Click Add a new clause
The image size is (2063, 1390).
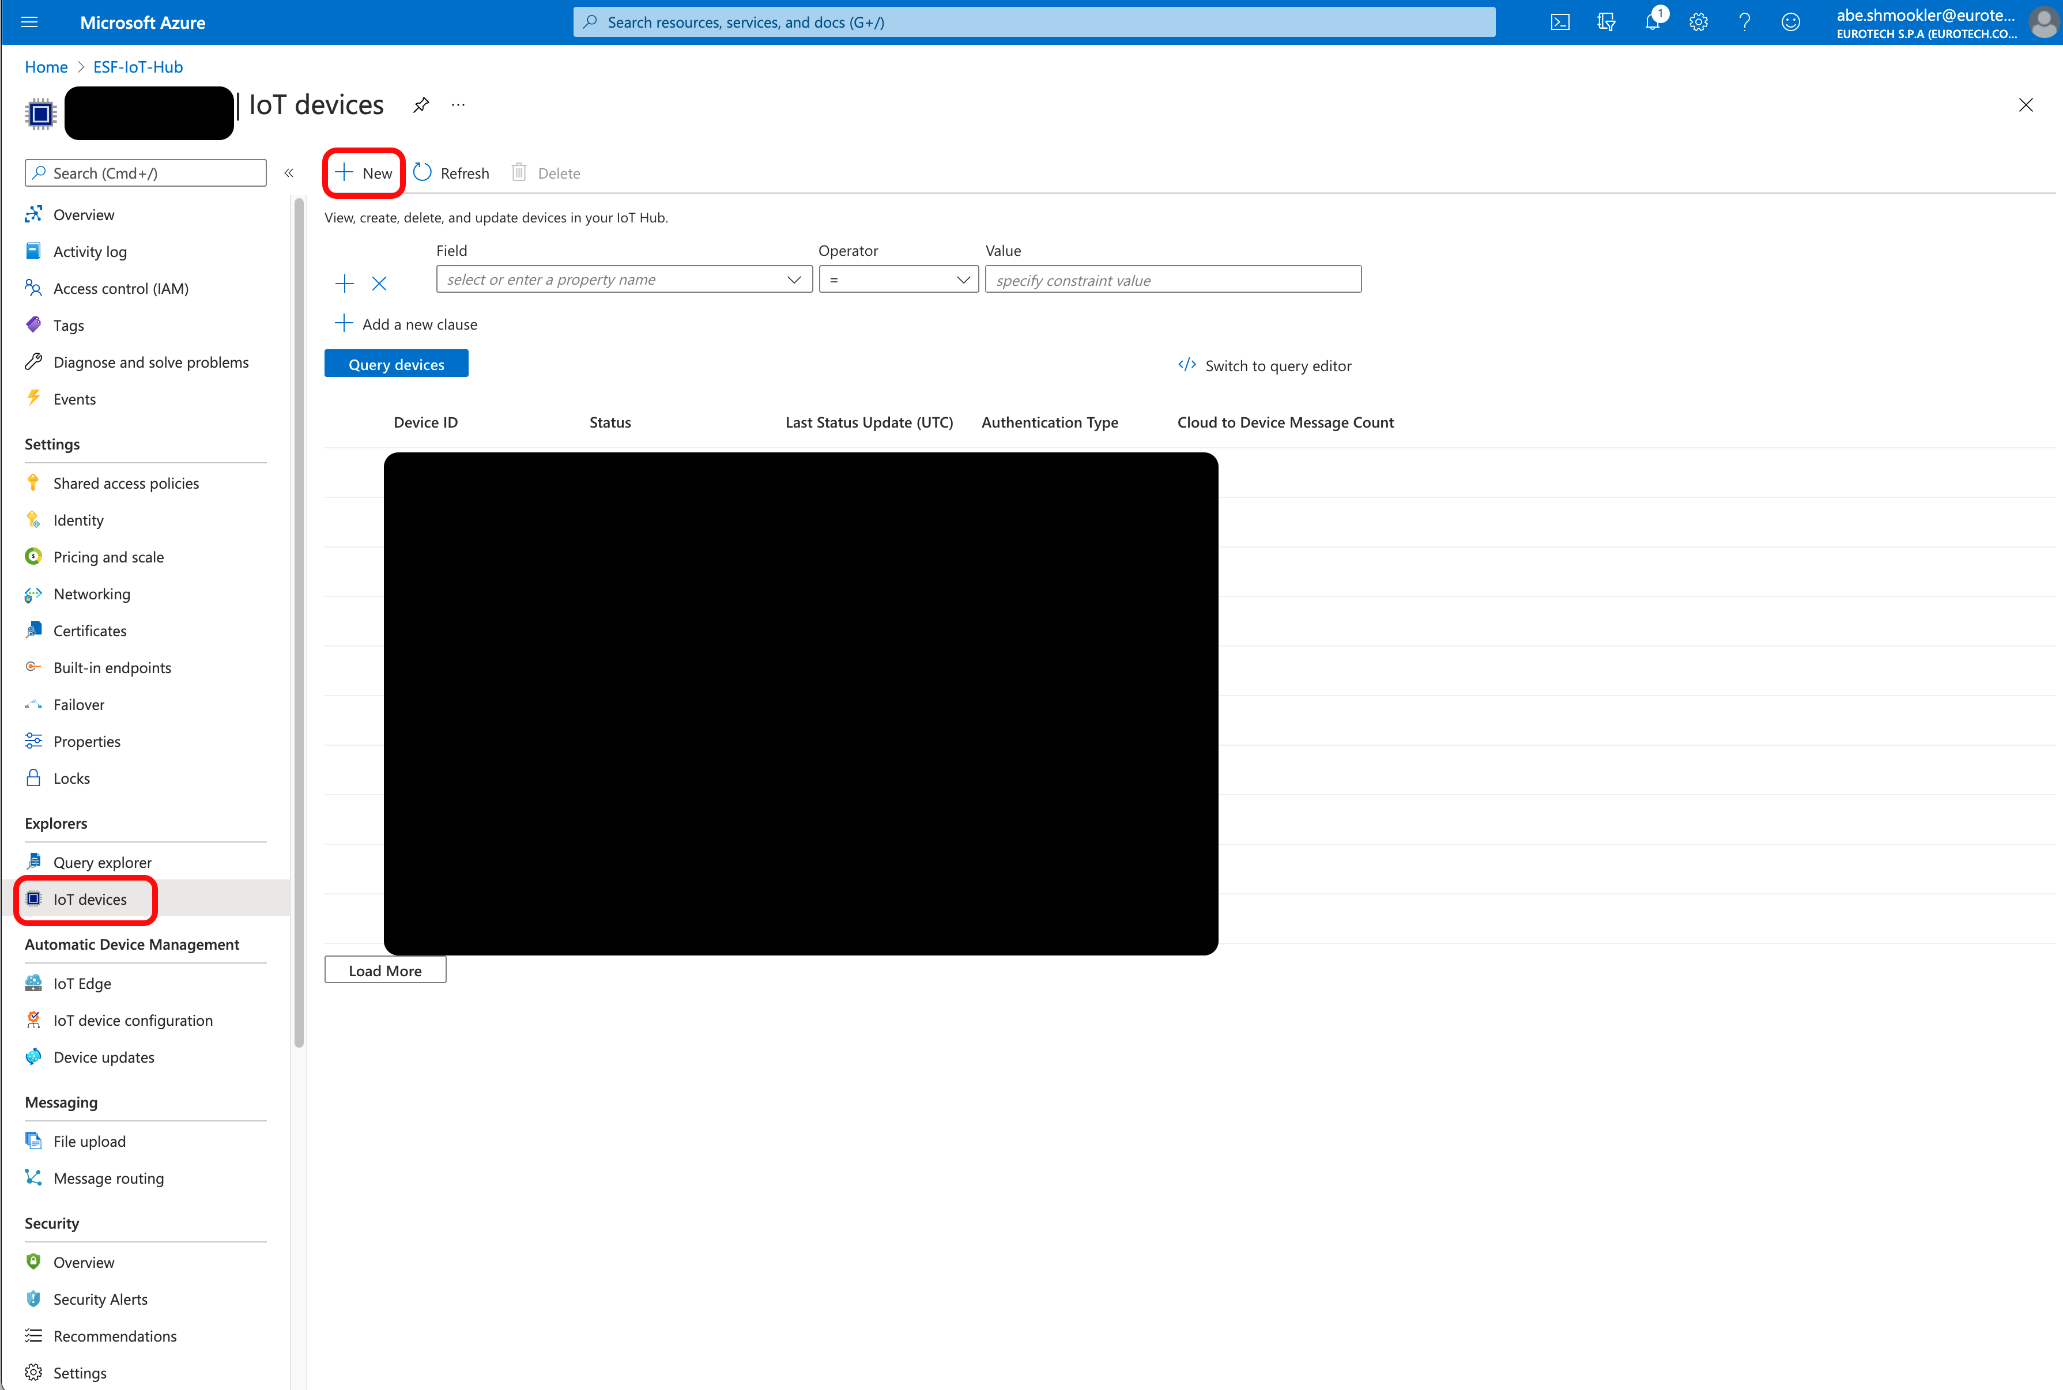click(406, 324)
